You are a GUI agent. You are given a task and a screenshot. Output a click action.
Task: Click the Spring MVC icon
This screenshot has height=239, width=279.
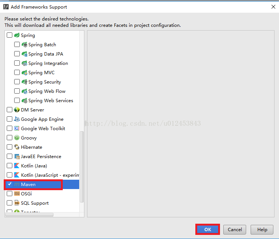24,72
